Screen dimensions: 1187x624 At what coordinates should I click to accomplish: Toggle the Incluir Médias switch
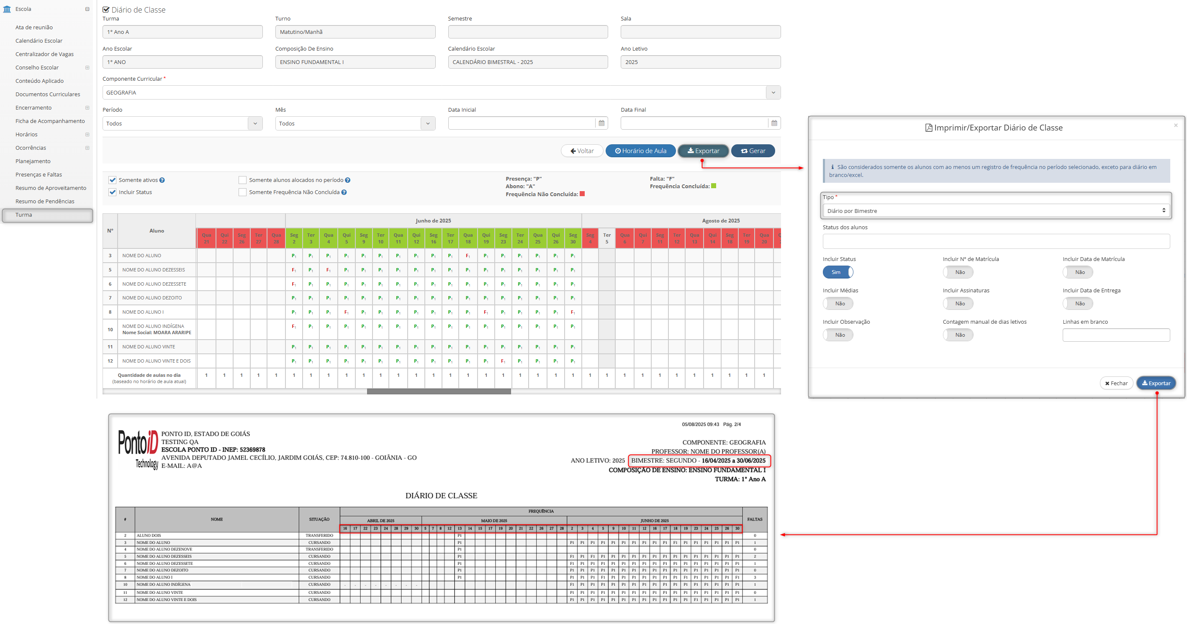pyautogui.click(x=838, y=304)
